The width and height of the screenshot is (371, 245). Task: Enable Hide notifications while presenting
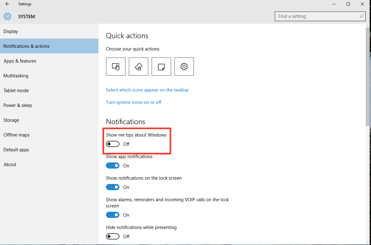112,236
